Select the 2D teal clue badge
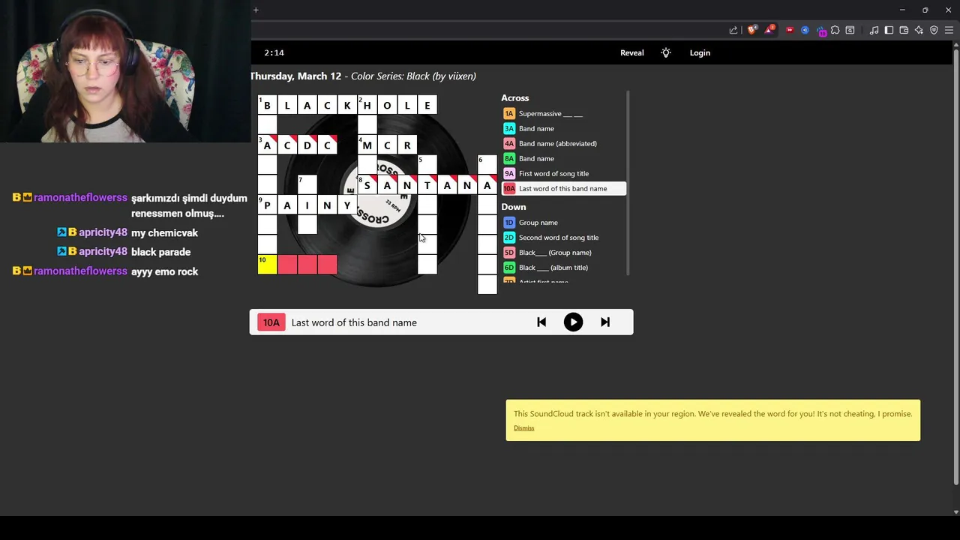 (509, 237)
